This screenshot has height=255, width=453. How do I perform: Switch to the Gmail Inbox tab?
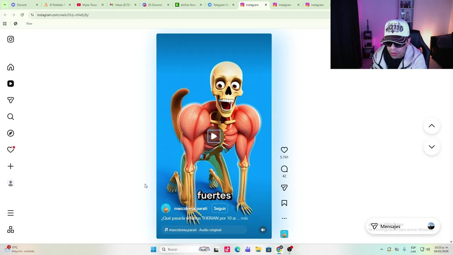[x=123, y=5]
